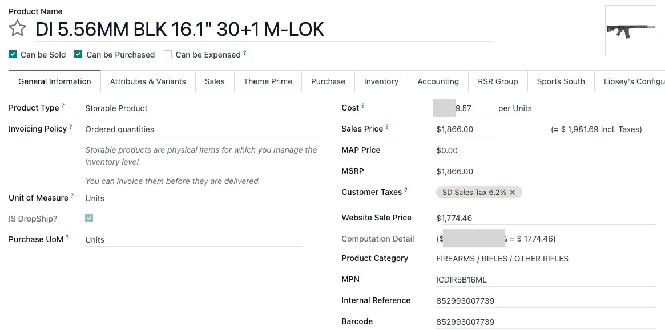Click help icon next to Unit of Measure
The height and width of the screenshot is (331, 665).
[x=72, y=196]
